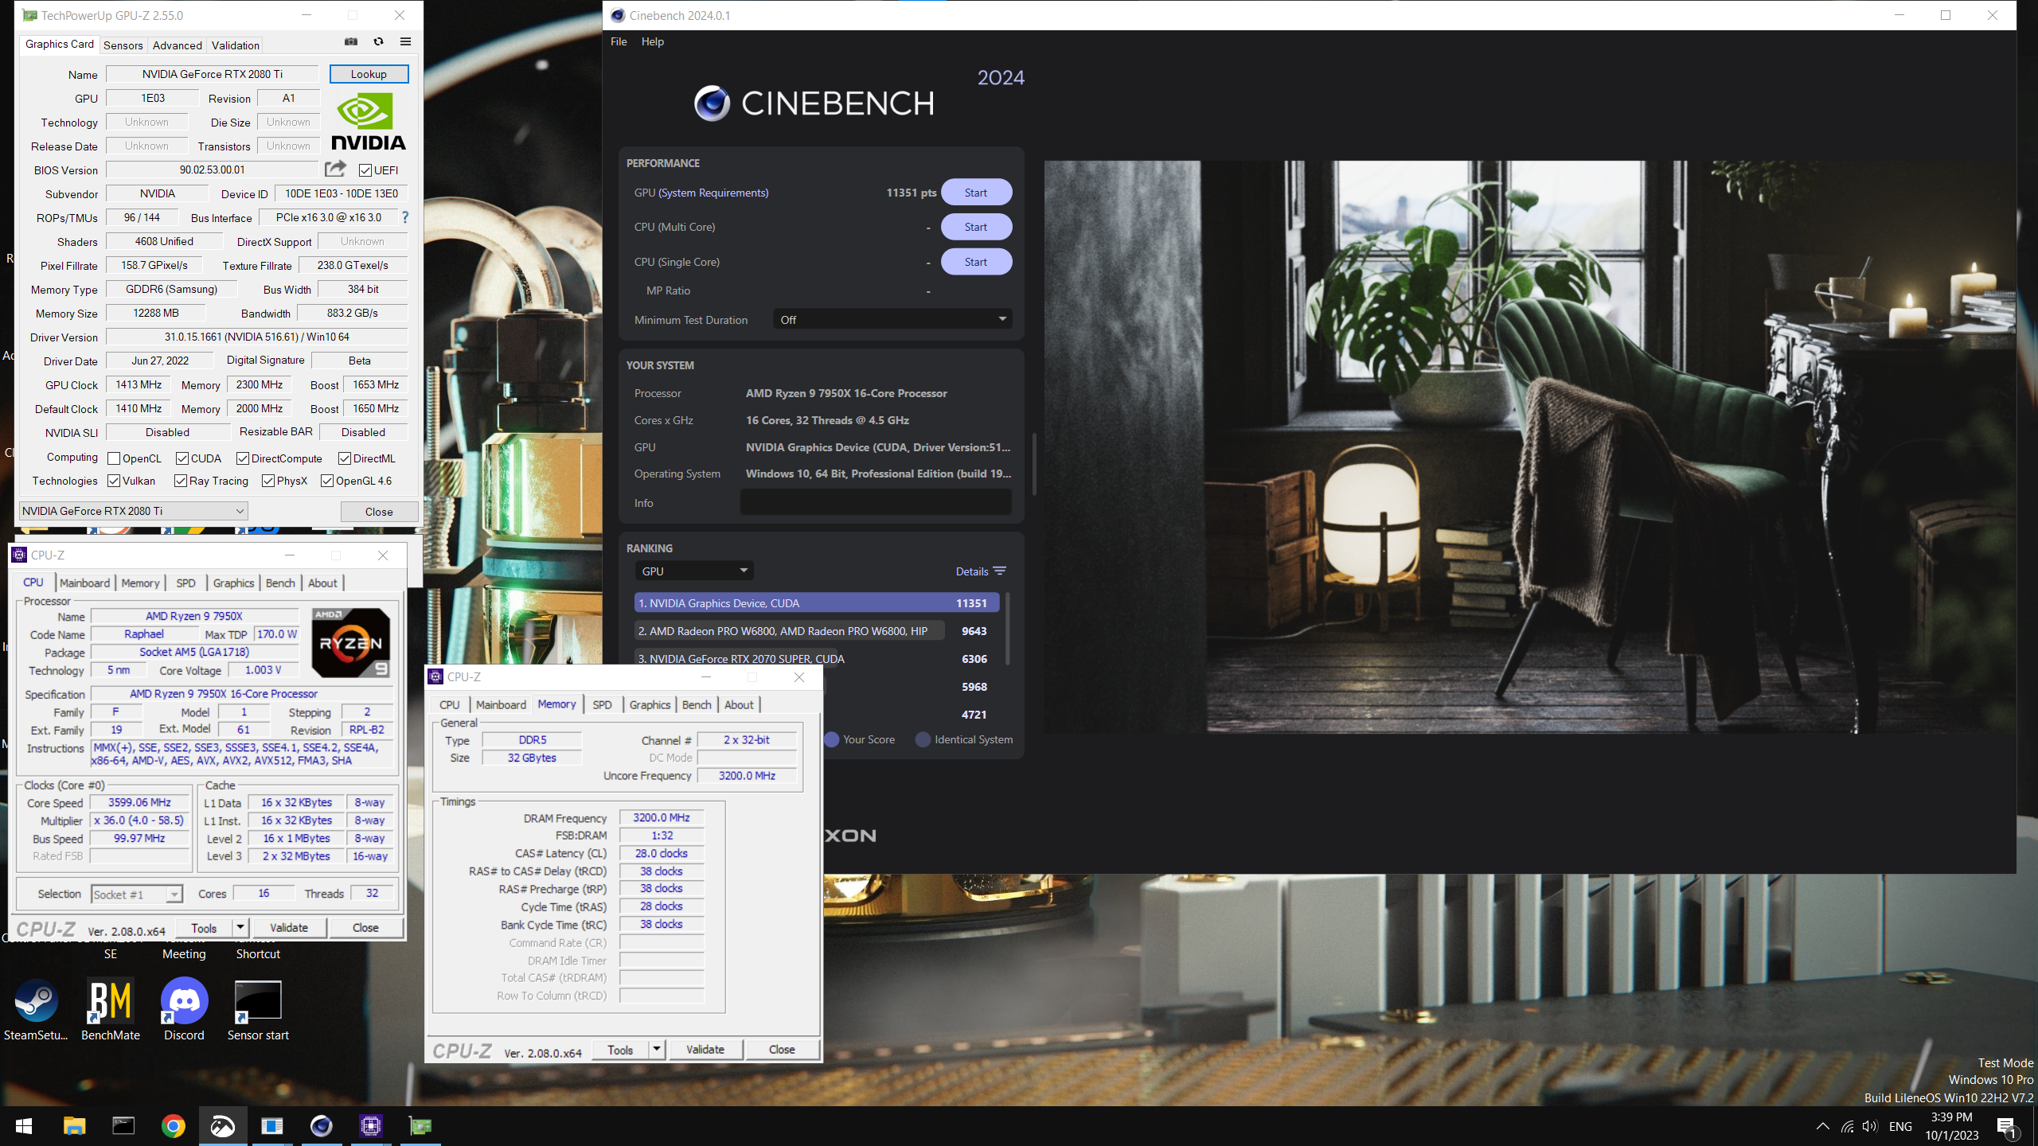Click the network icon in the tray
The height and width of the screenshot is (1146, 2038).
[x=1847, y=1126]
